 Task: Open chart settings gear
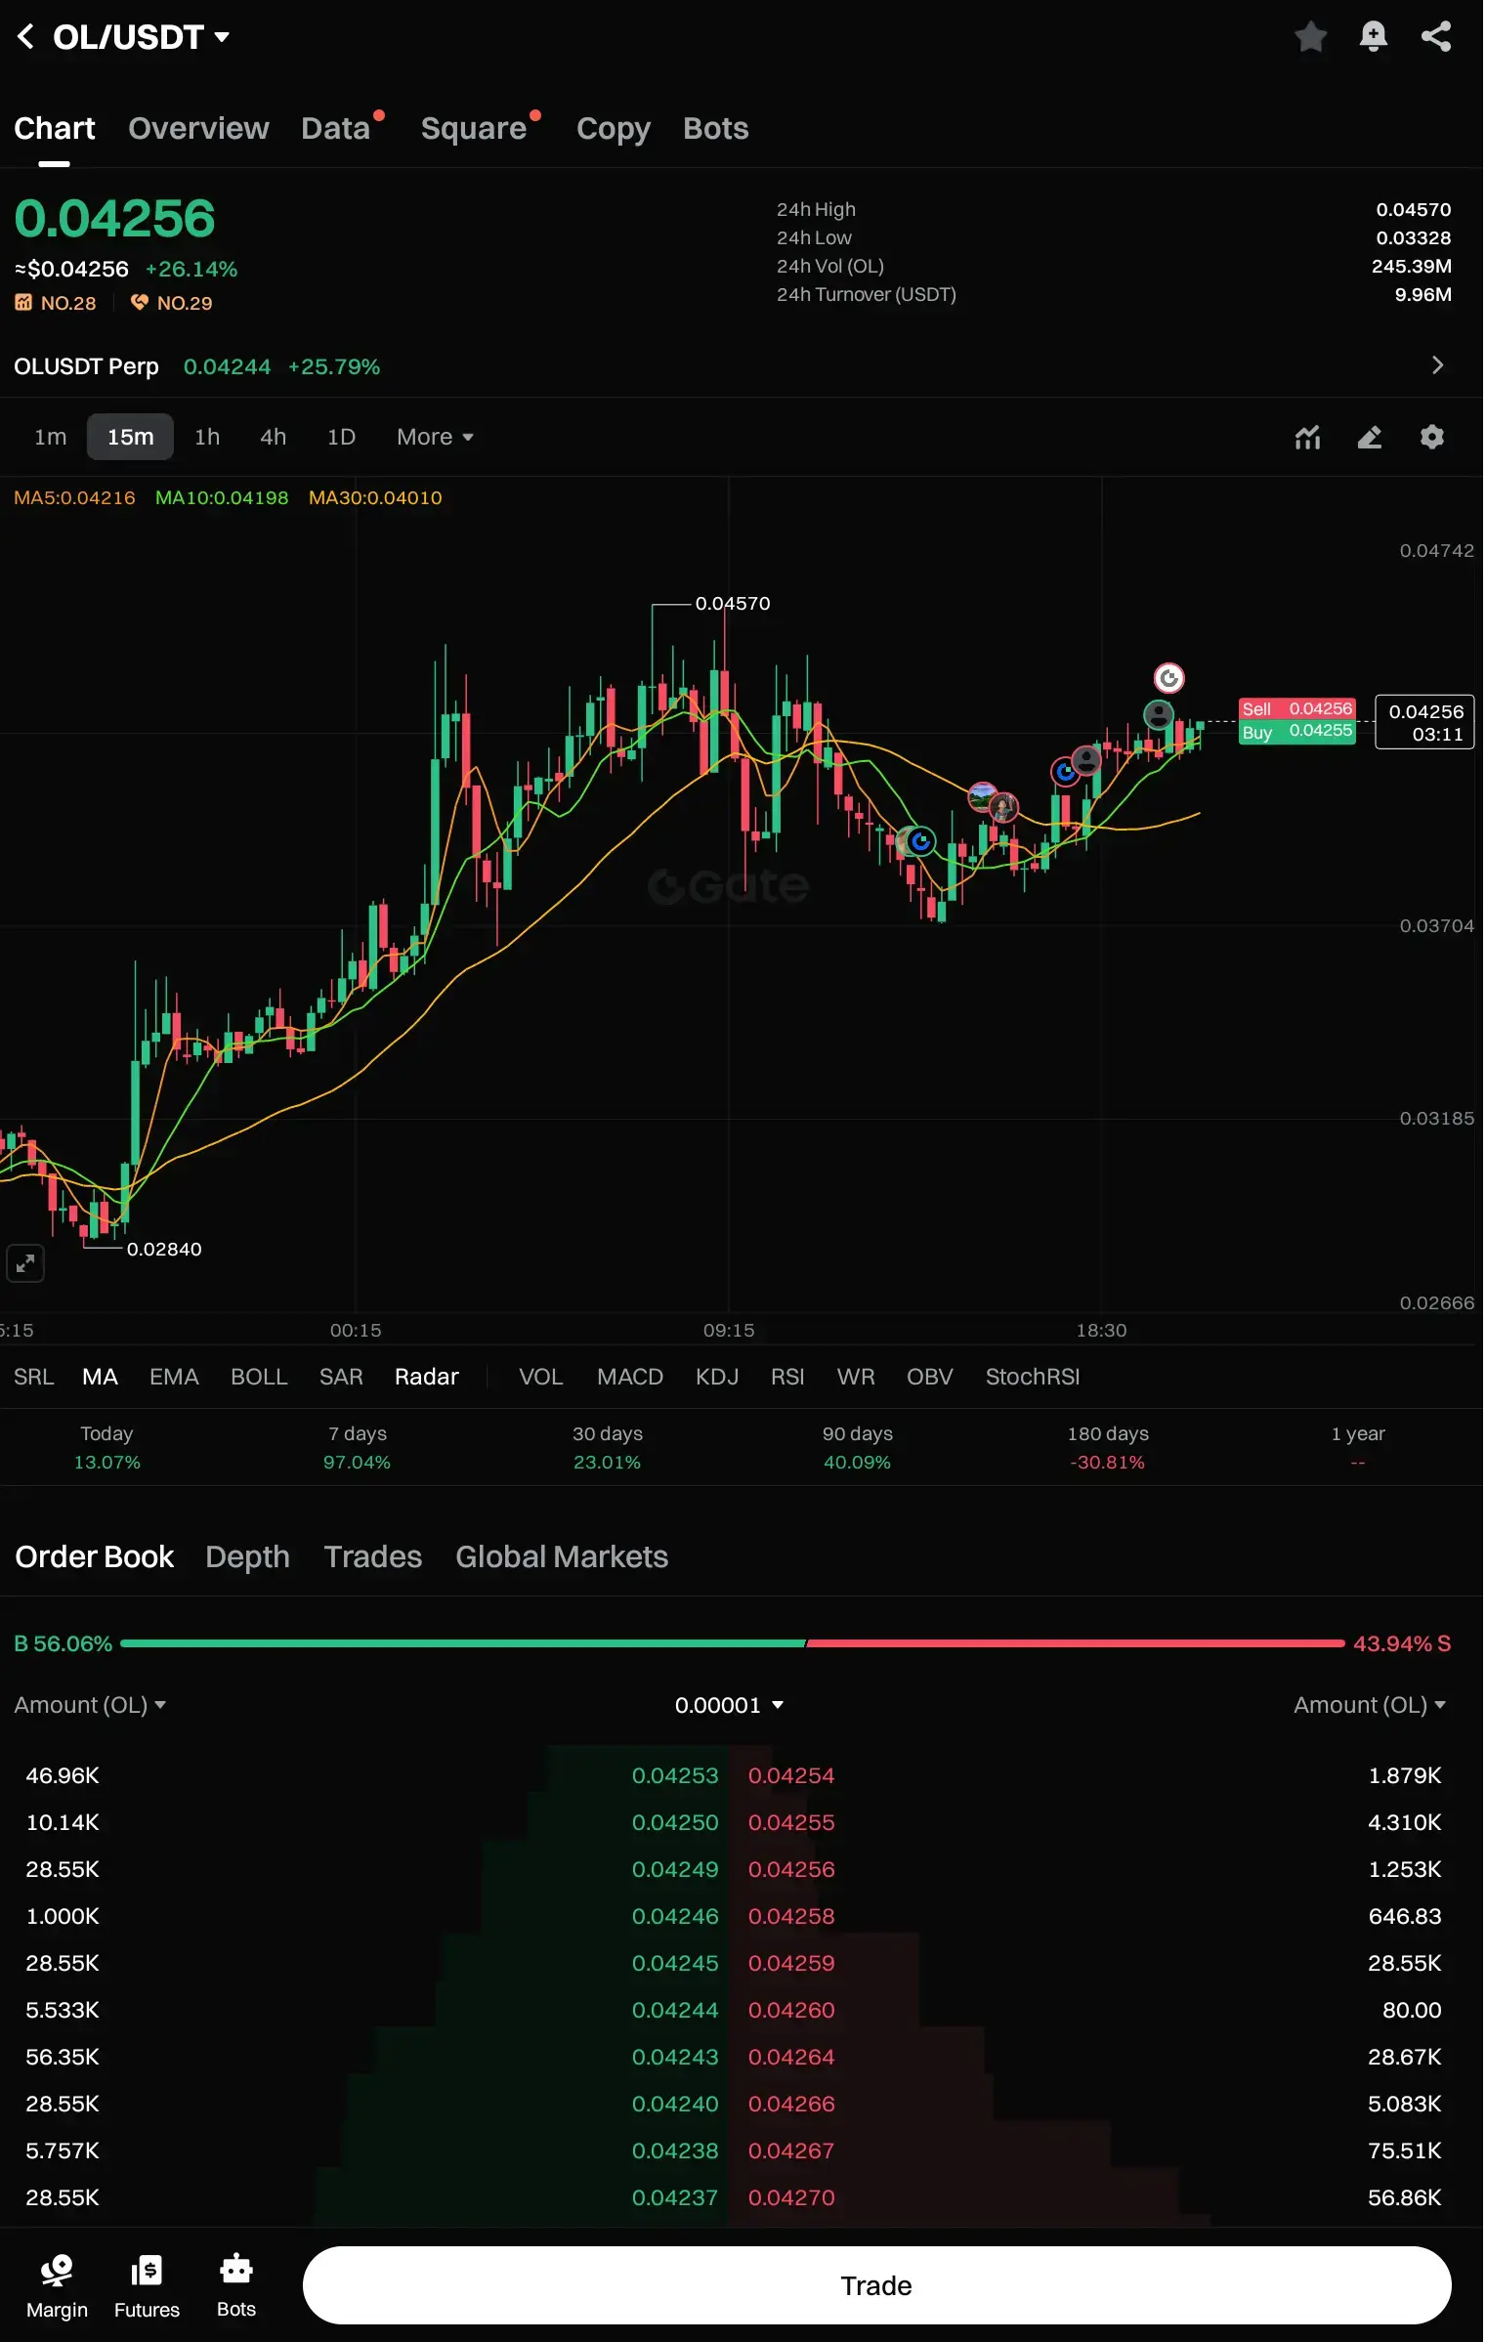pyautogui.click(x=1432, y=437)
